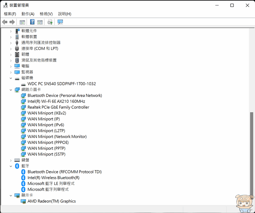The height and width of the screenshot is (213, 255).
Task: Expand the 鍵盤 category
Action: click(x=11, y=160)
